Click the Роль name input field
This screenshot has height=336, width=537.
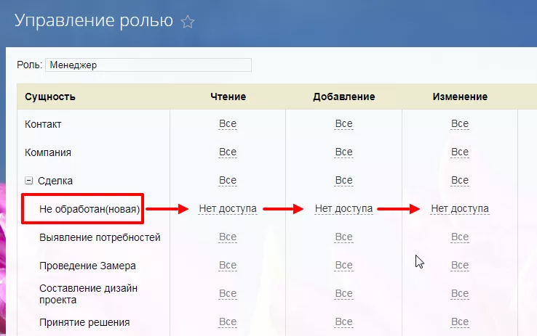click(x=148, y=65)
